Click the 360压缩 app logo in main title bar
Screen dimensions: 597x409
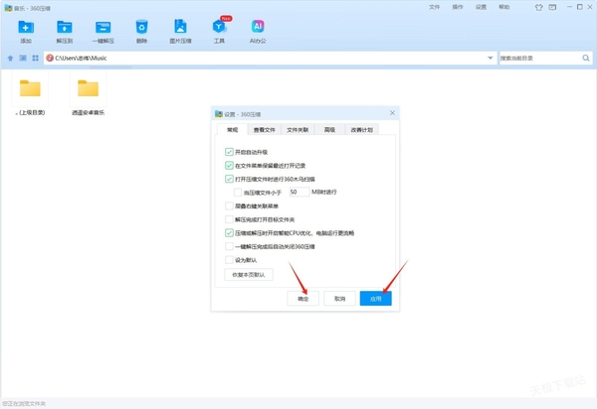point(8,8)
